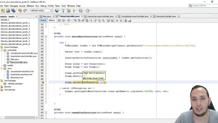Click the Clean and Build Project icon
Viewport: 218px width, 123px height.
pos(68,11)
